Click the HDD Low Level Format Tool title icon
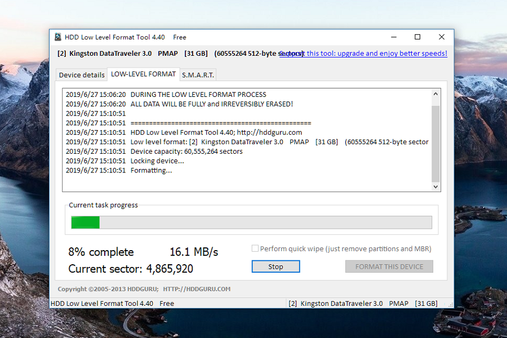The height and width of the screenshot is (338, 507). (x=58, y=37)
